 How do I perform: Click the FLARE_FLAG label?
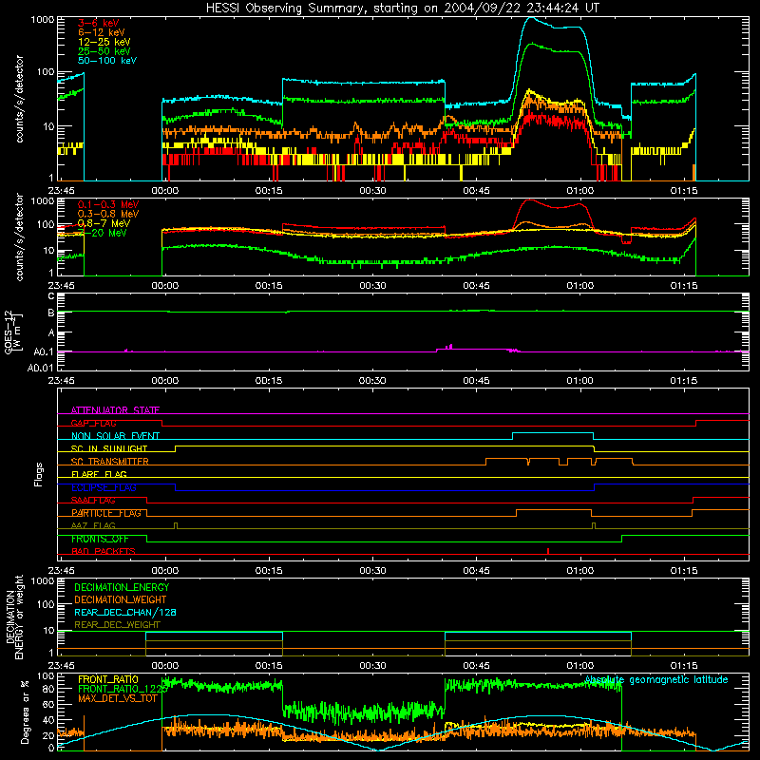(x=99, y=474)
